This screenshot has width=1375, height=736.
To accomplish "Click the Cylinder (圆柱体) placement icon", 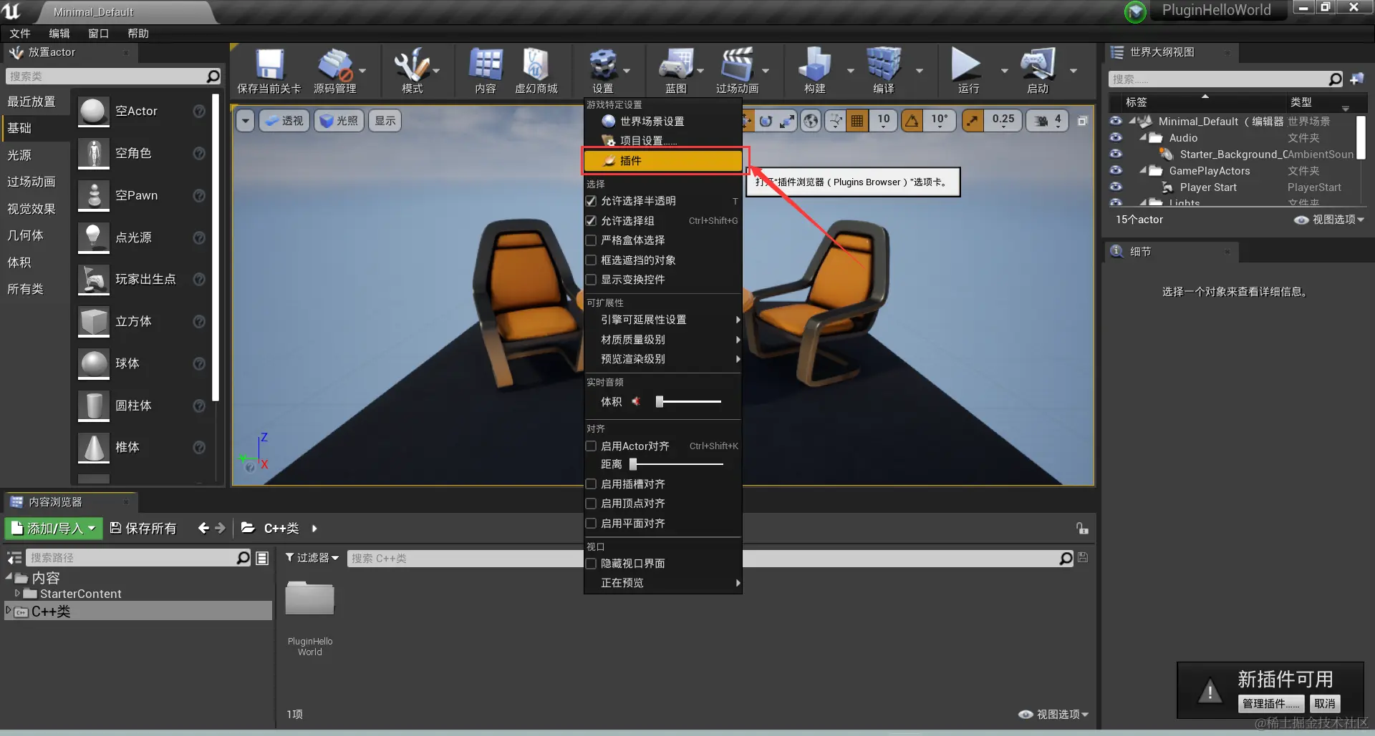I will (x=93, y=406).
